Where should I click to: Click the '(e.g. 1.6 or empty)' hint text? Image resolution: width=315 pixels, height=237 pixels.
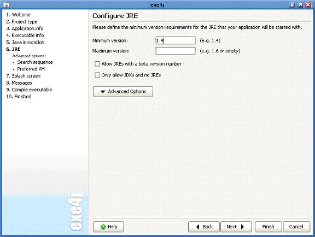click(x=220, y=51)
